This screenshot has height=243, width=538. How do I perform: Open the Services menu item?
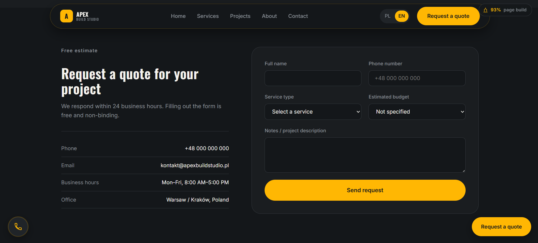(208, 16)
